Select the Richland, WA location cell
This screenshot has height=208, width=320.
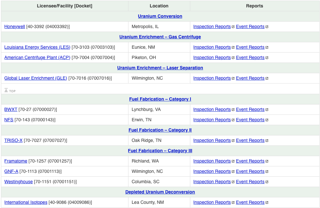coord(159,161)
